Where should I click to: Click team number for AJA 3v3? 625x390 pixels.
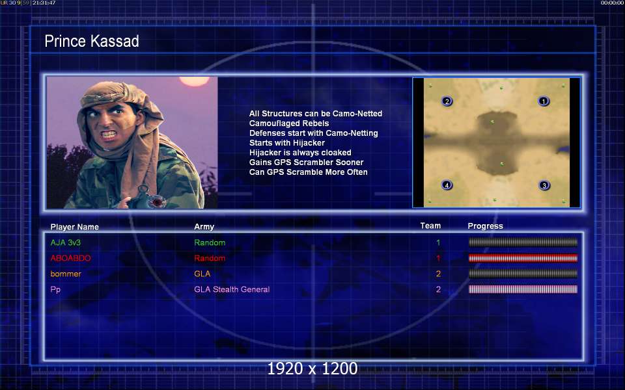[438, 242]
